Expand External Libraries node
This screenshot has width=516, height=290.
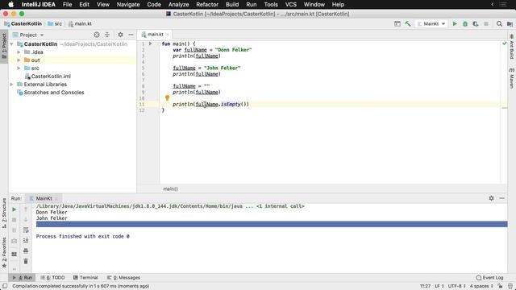tap(12, 84)
